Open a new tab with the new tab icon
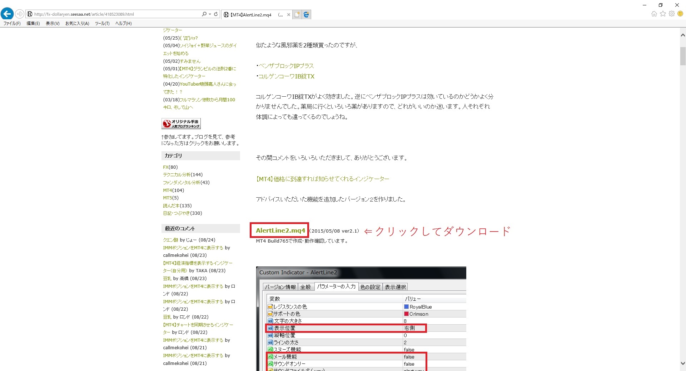Viewport: 686px width, 371px height. tap(297, 14)
